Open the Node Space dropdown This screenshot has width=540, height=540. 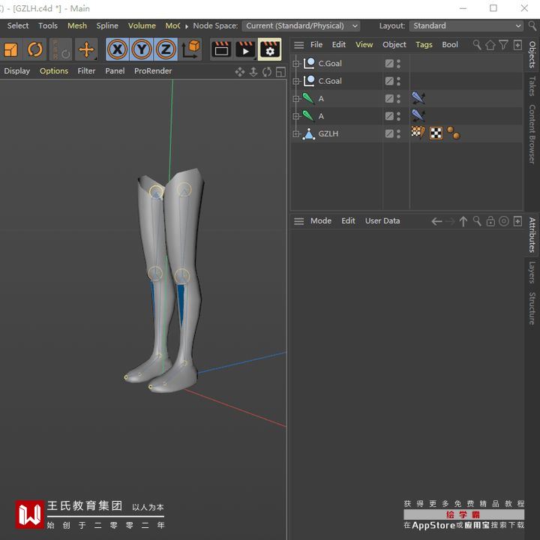click(301, 25)
